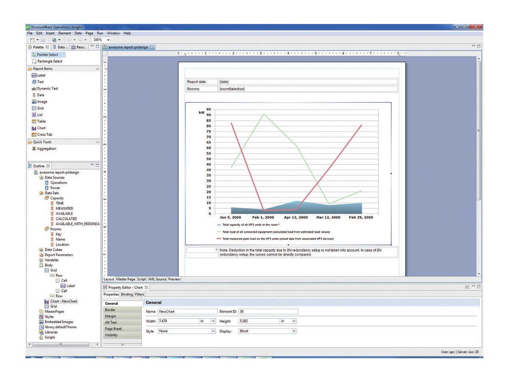Open the Display dropdown set to Block
509x382 pixels.
[x=294, y=331]
